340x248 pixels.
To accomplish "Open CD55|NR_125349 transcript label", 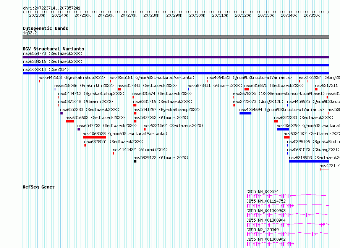I will (262, 230).
